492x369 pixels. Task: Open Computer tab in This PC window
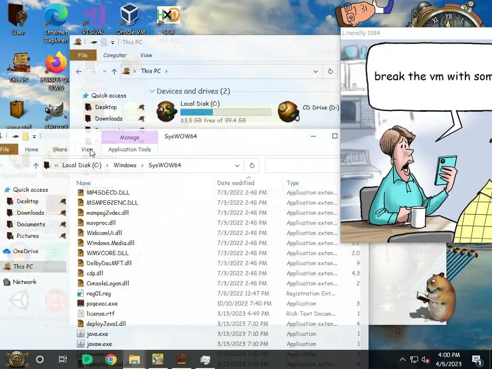115,55
